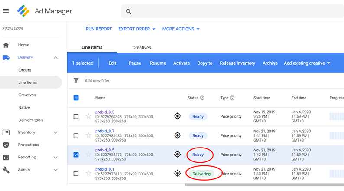
Task: Open Native in the sidebar
Action: 24,108
